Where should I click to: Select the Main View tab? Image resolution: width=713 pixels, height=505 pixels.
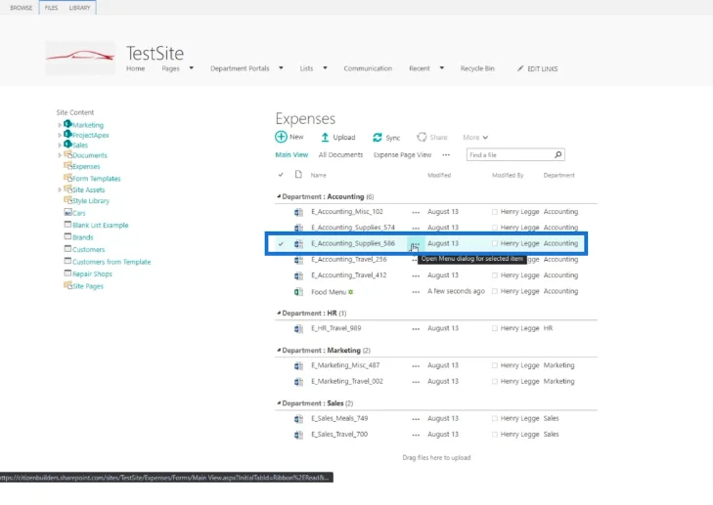coord(291,155)
